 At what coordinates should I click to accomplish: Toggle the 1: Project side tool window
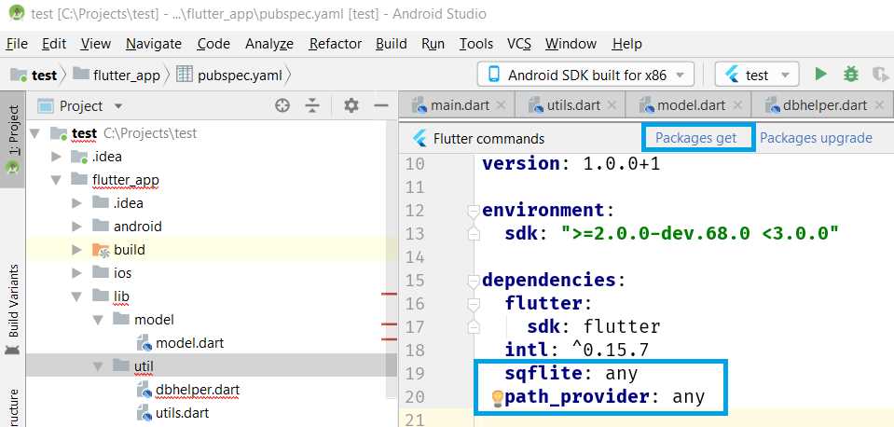coord(12,139)
